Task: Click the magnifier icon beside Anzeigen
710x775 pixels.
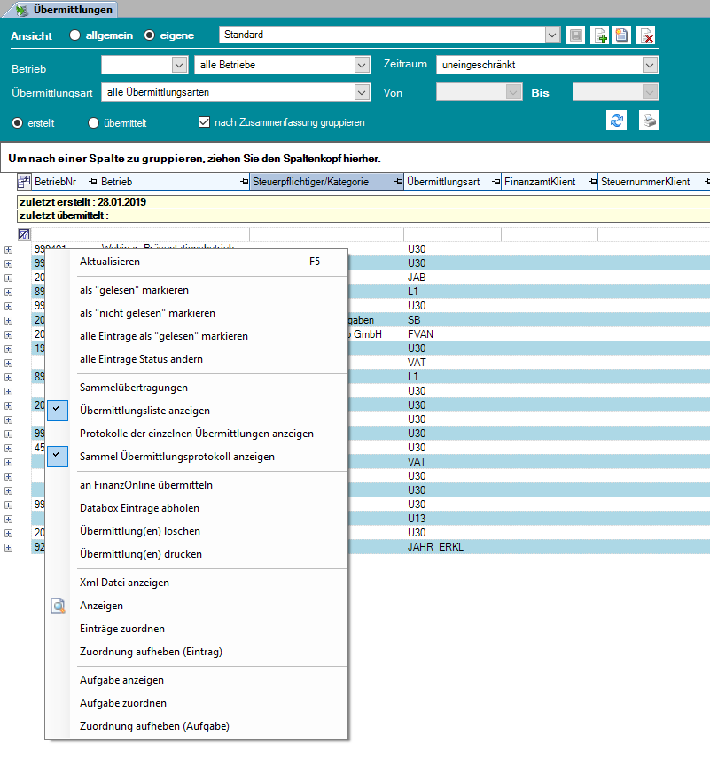Action: click(59, 606)
